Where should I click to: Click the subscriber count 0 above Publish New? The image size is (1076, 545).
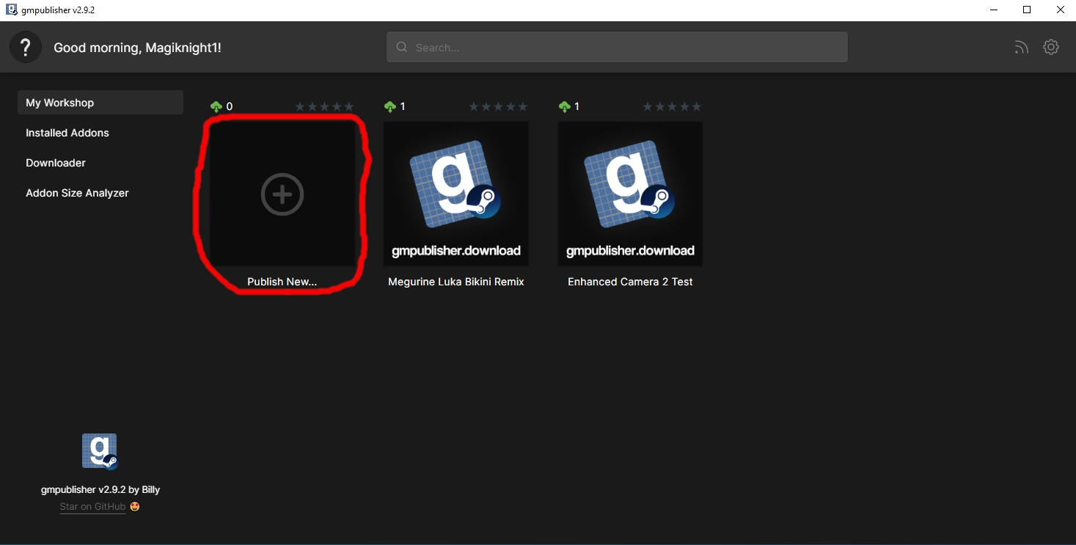230,107
